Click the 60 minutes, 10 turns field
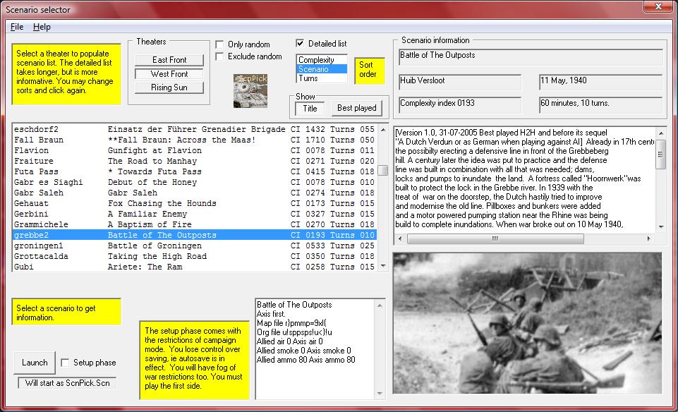 coord(600,105)
